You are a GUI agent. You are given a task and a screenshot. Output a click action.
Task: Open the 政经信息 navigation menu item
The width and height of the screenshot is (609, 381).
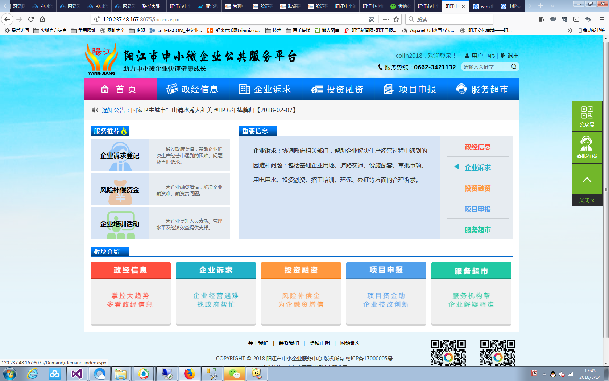coord(193,89)
